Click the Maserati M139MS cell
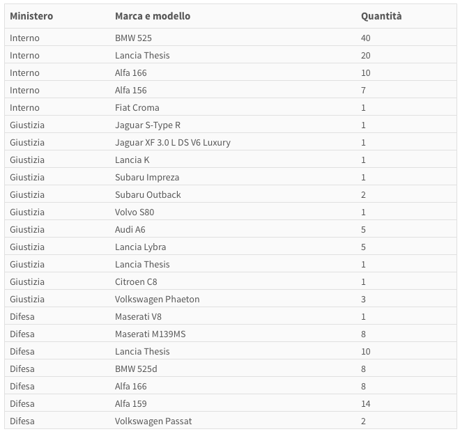Image resolution: width=460 pixels, height=434 pixels. click(x=151, y=334)
